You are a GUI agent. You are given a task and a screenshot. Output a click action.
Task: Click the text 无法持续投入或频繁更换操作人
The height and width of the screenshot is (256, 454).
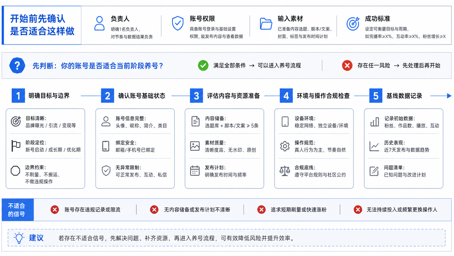pos(402,210)
